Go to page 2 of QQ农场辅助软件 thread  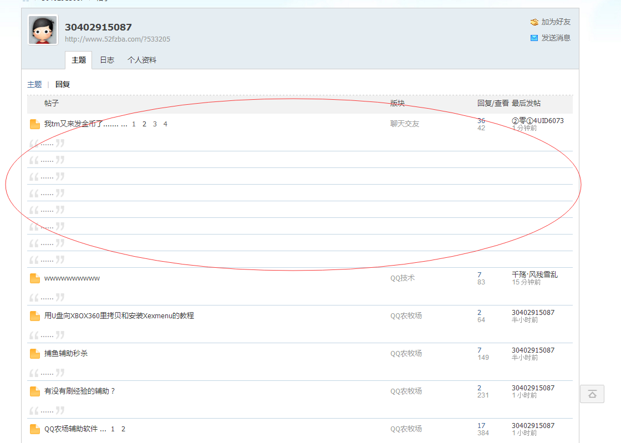pyautogui.click(x=123, y=429)
